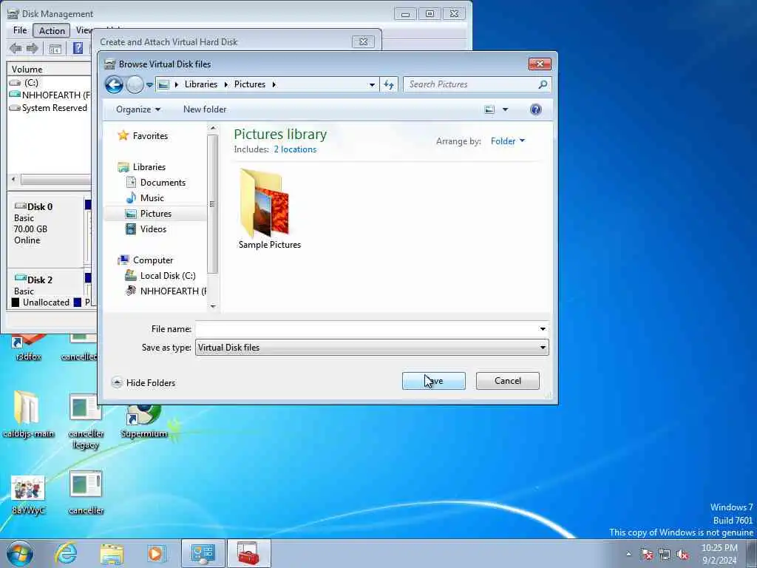757x568 pixels.
Task: Open canceller legacy desktop icon
Action: coord(86,420)
